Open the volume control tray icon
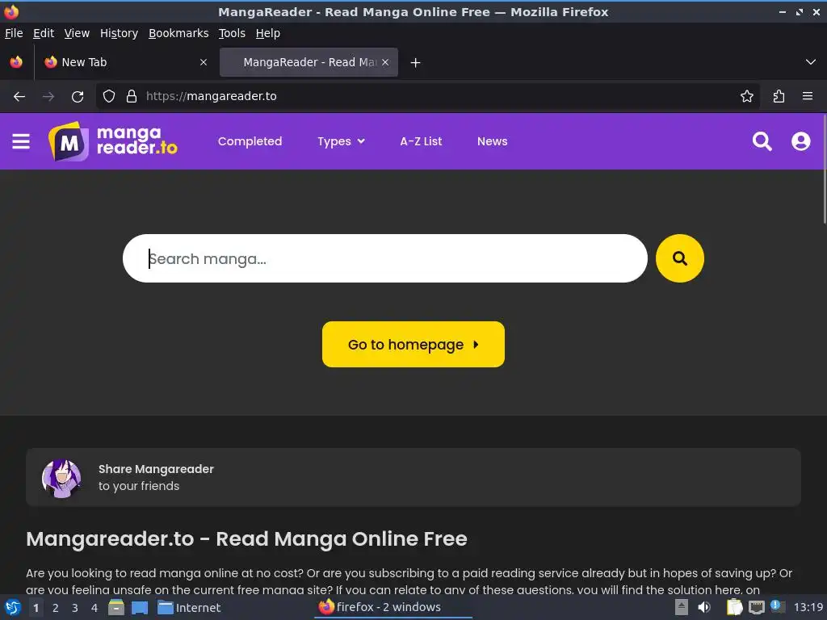This screenshot has width=827, height=620. [704, 607]
